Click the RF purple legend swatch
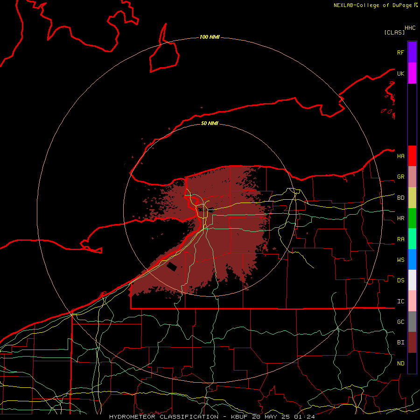The height and width of the screenshot is (420, 420). [x=412, y=52]
